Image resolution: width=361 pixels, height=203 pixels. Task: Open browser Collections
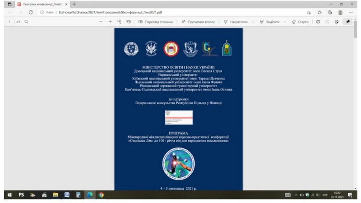[330, 13]
